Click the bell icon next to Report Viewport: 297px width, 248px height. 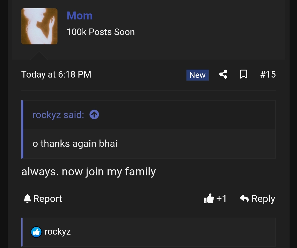[x=27, y=199]
